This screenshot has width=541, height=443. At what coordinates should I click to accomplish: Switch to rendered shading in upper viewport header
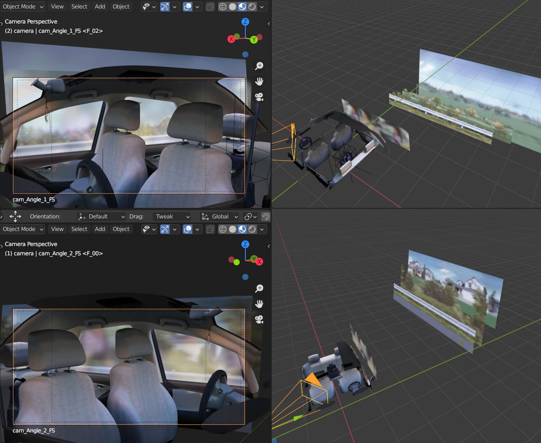coord(252,6)
